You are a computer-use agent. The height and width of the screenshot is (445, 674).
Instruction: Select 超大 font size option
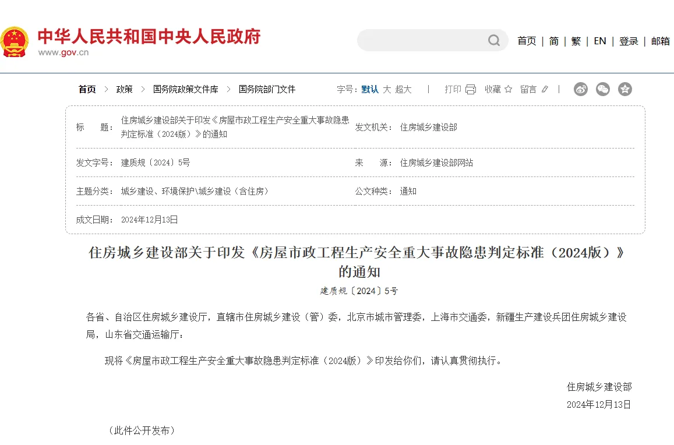(x=404, y=89)
